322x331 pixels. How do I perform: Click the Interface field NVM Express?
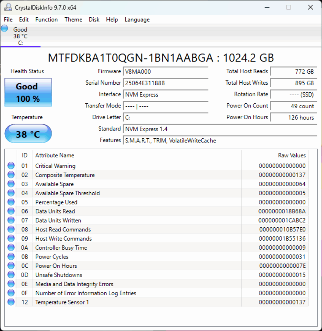(166, 95)
